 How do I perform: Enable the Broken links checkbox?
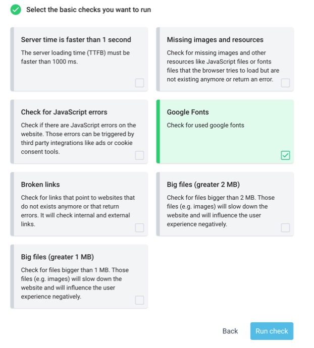point(139,227)
